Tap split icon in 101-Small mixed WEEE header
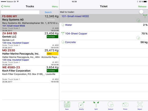Image resolution: width=148 pixels, height=111 pixels. 145,16
